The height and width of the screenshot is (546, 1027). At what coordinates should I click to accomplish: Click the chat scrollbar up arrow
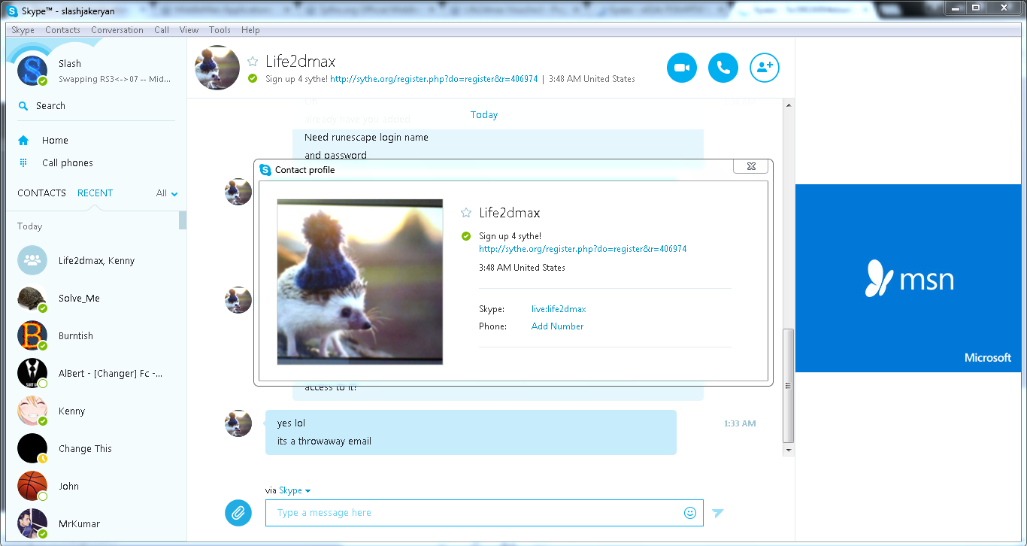tap(789, 105)
